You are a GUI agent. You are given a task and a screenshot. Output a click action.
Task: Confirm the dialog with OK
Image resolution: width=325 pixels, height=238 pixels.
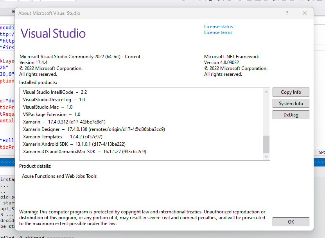[x=291, y=222]
